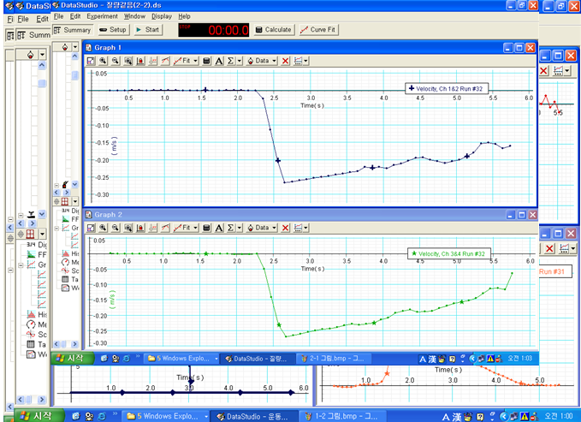Click the Start recording button
This screenshot has width=581, height=422.
(148, 30)
